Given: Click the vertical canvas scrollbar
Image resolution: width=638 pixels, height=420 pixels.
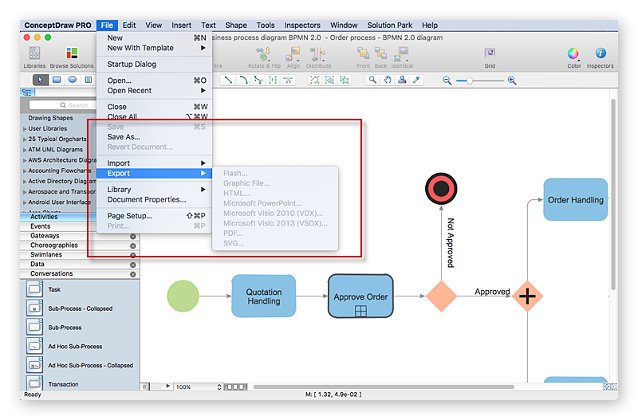Looking at the screenshot, I should click(x=613, y=194).
